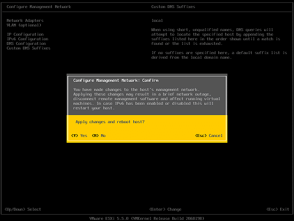The height and width of the screenshot is (221, 294).
Task: Select VLAN (optional) menu entry
Action: [x=24, y=25]
